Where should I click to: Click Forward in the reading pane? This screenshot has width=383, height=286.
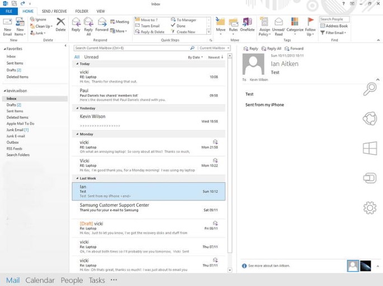tap(294, 49)
